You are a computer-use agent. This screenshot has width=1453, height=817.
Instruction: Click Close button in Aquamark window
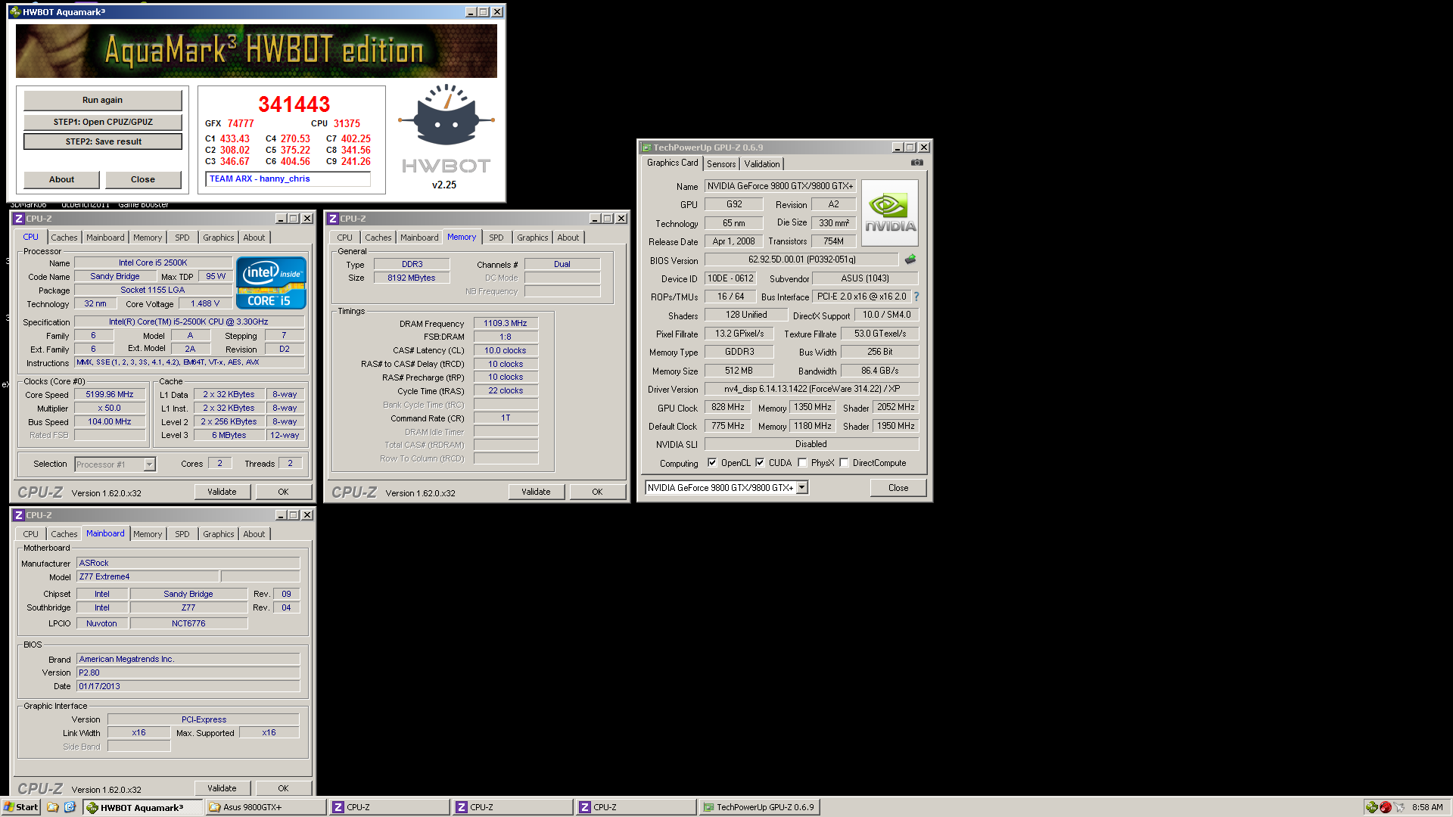tap(143, 179)
